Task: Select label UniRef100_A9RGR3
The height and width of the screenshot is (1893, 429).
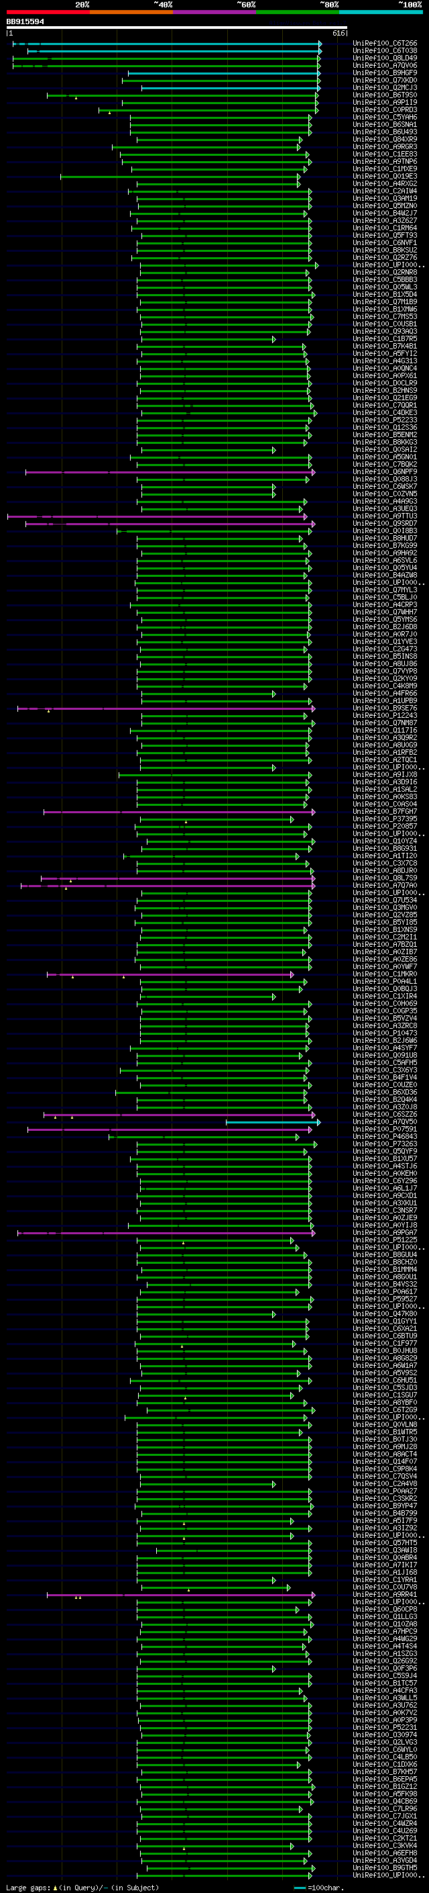Action: coord(385,146)
